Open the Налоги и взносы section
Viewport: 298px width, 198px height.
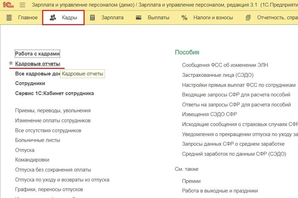click(213, 18)
